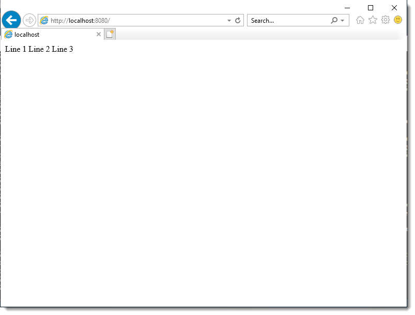This screenshot has height=315, width=415.
Task: Click the Forward navigation arrow
Action: [29, 20]
